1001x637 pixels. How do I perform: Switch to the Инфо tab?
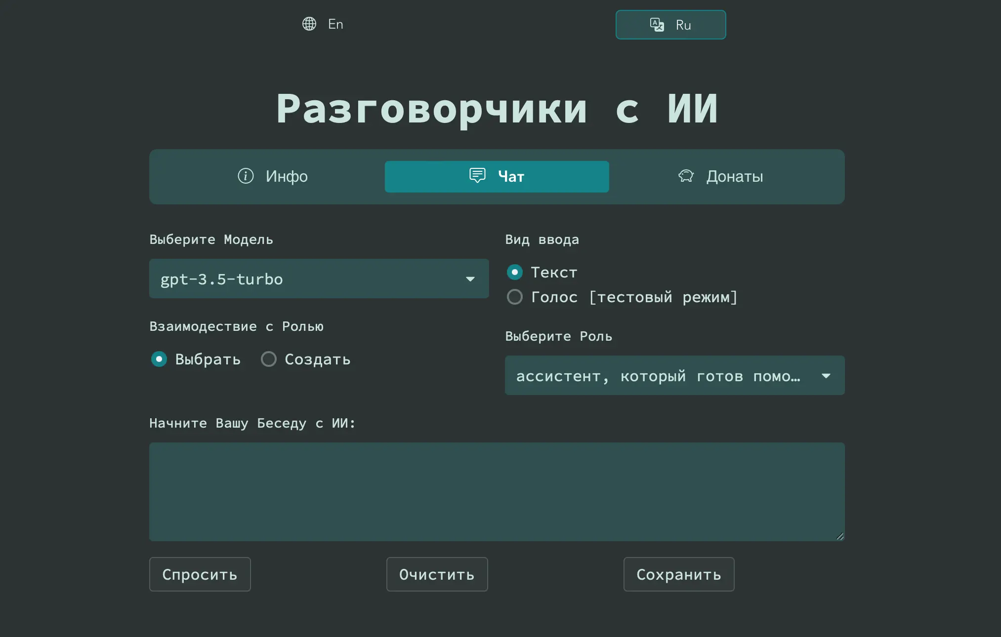[273, 176]
